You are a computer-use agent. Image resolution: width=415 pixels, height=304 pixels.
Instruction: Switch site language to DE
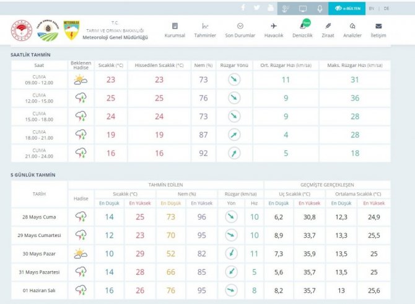point(387,9)
